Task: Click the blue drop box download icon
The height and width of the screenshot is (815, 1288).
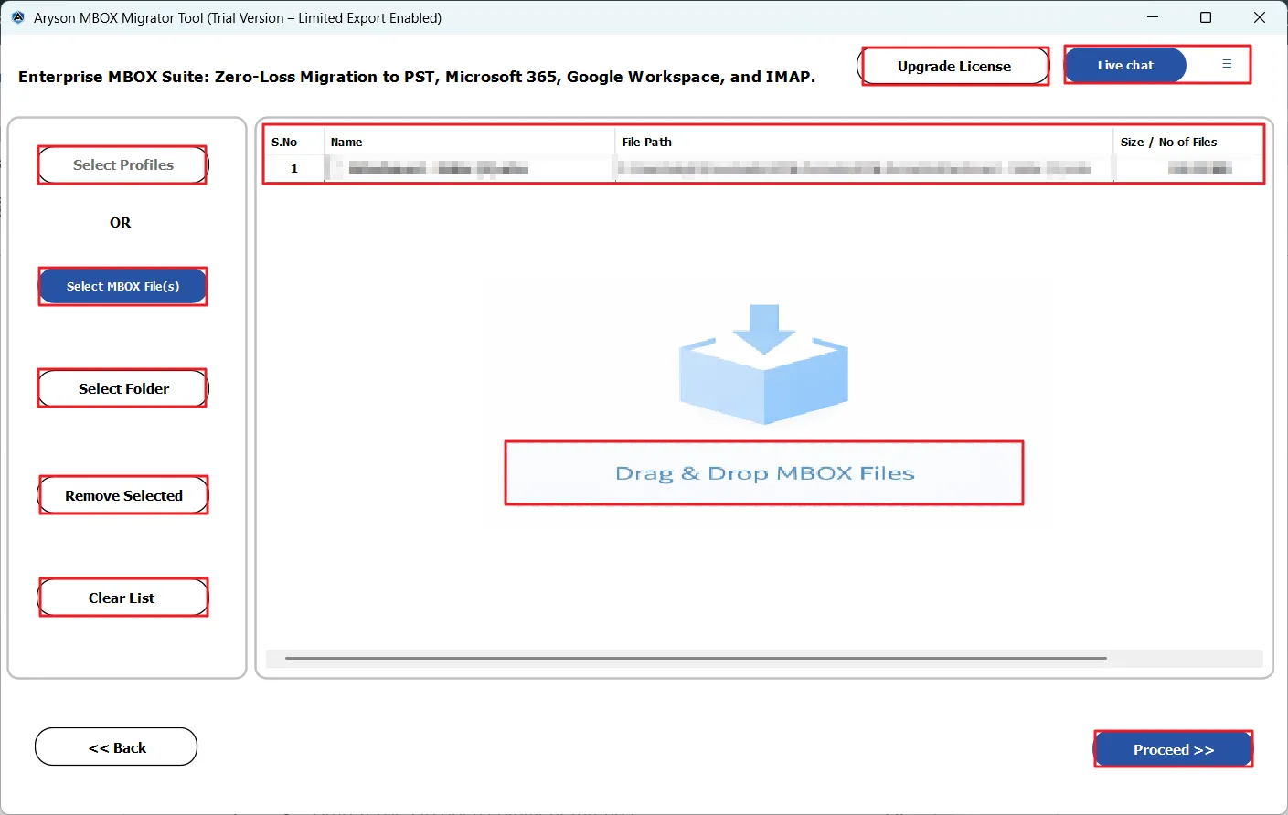Action: [764, 364]
